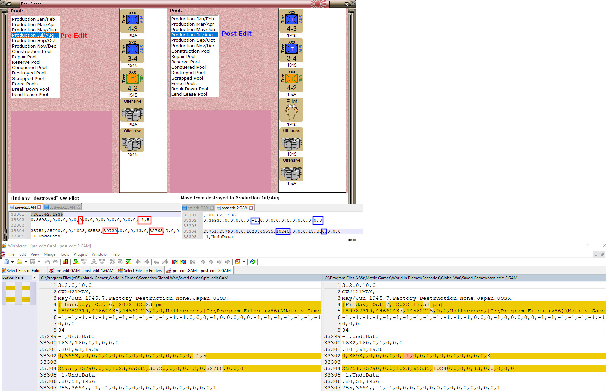606x391 pixels.
Task: Click the Copy Right toolbar icon
Action: [138, 262]
